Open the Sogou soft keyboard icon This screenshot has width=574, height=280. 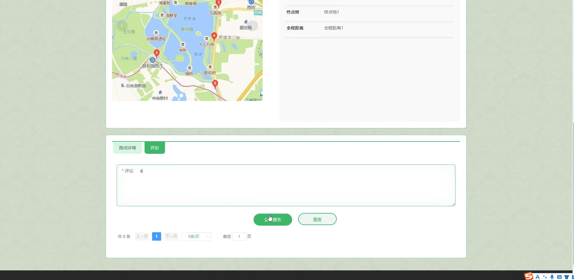point(559,277)
